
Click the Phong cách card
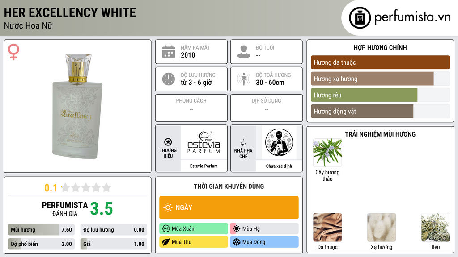[191, 108]
